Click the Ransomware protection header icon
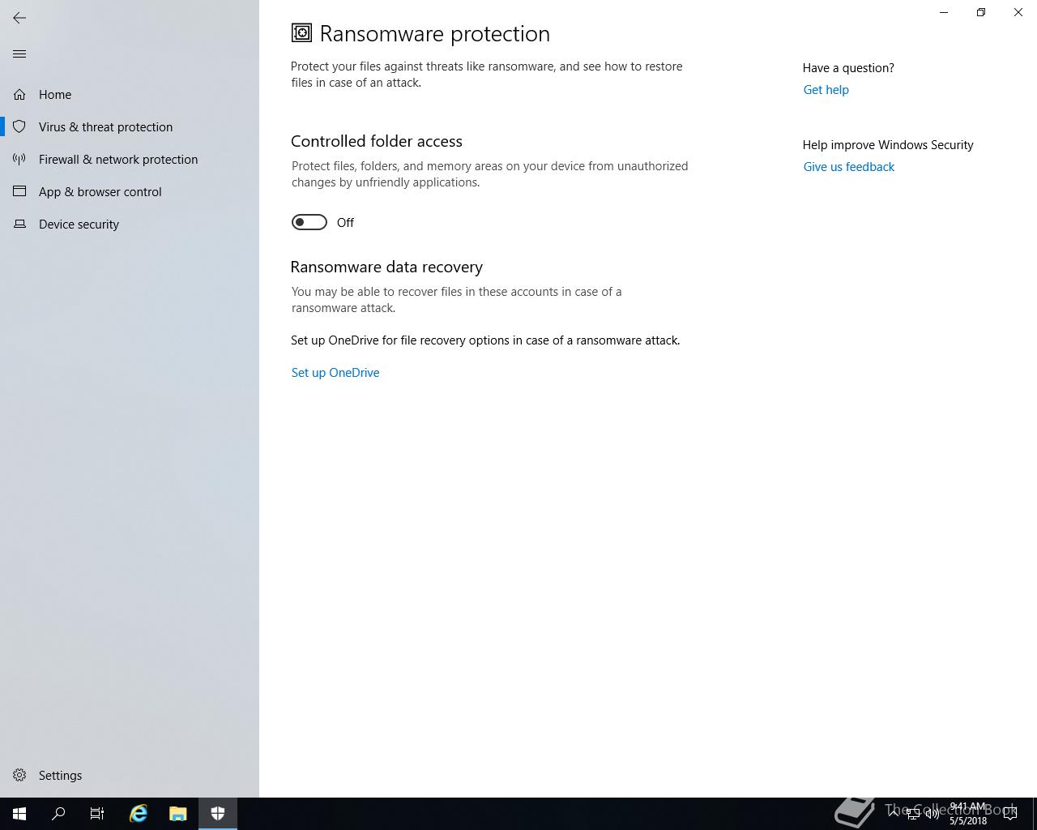Image resolution: width=1037 pixels, height=830 pixels. click(301, 32)
